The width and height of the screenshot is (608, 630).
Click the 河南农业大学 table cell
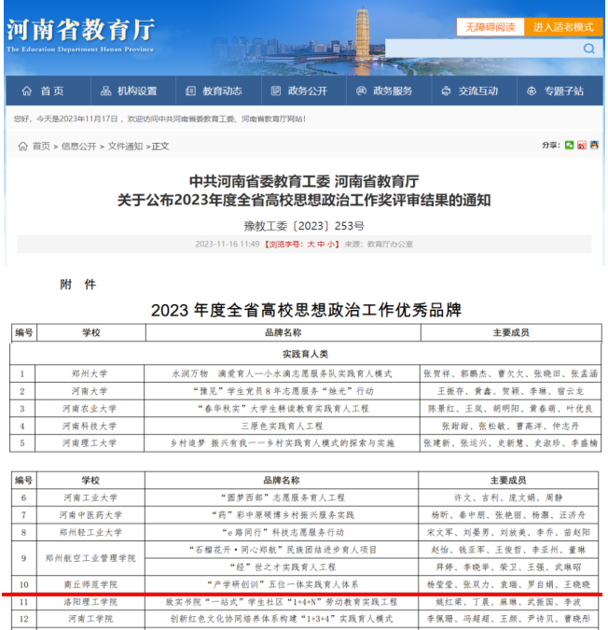pos(90,409)
